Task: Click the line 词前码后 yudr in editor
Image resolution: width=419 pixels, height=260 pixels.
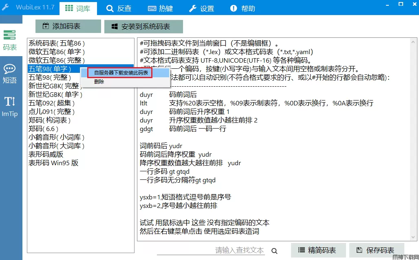Action: 161,146
